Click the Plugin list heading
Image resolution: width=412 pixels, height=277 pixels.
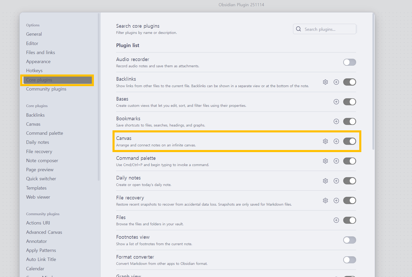128,45
